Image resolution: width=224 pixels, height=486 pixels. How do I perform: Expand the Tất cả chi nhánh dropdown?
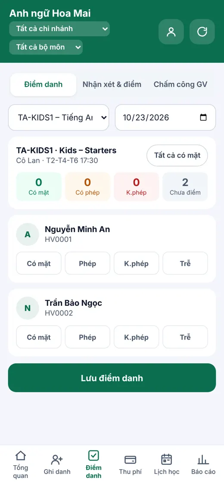pos(59,29)
